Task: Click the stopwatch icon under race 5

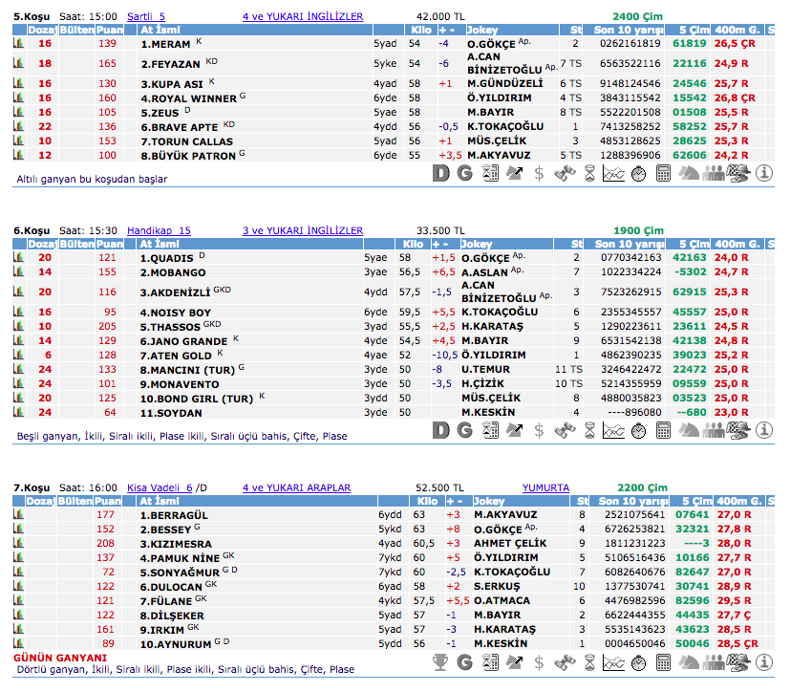Action: click(639, 173)
